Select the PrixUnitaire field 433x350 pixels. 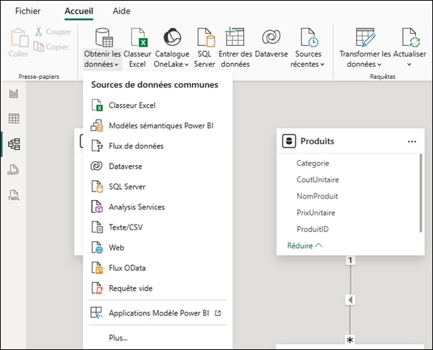pos(316,213)
